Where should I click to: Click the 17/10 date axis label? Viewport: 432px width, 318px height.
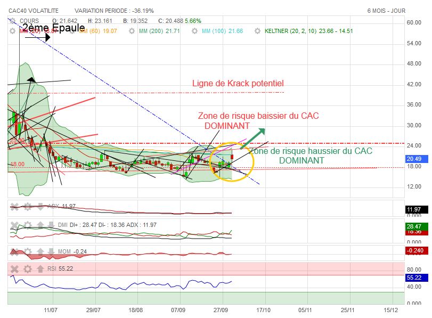coord(263,310)
